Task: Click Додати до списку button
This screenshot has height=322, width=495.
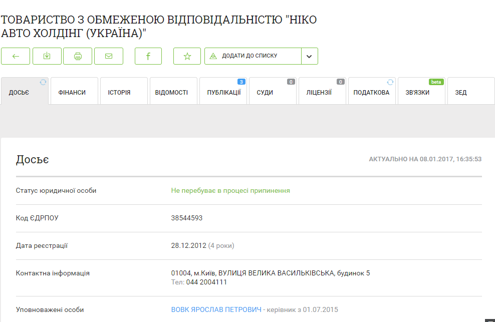Action: pos(253,56)
